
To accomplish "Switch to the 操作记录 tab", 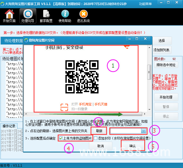I will point(9,126).
